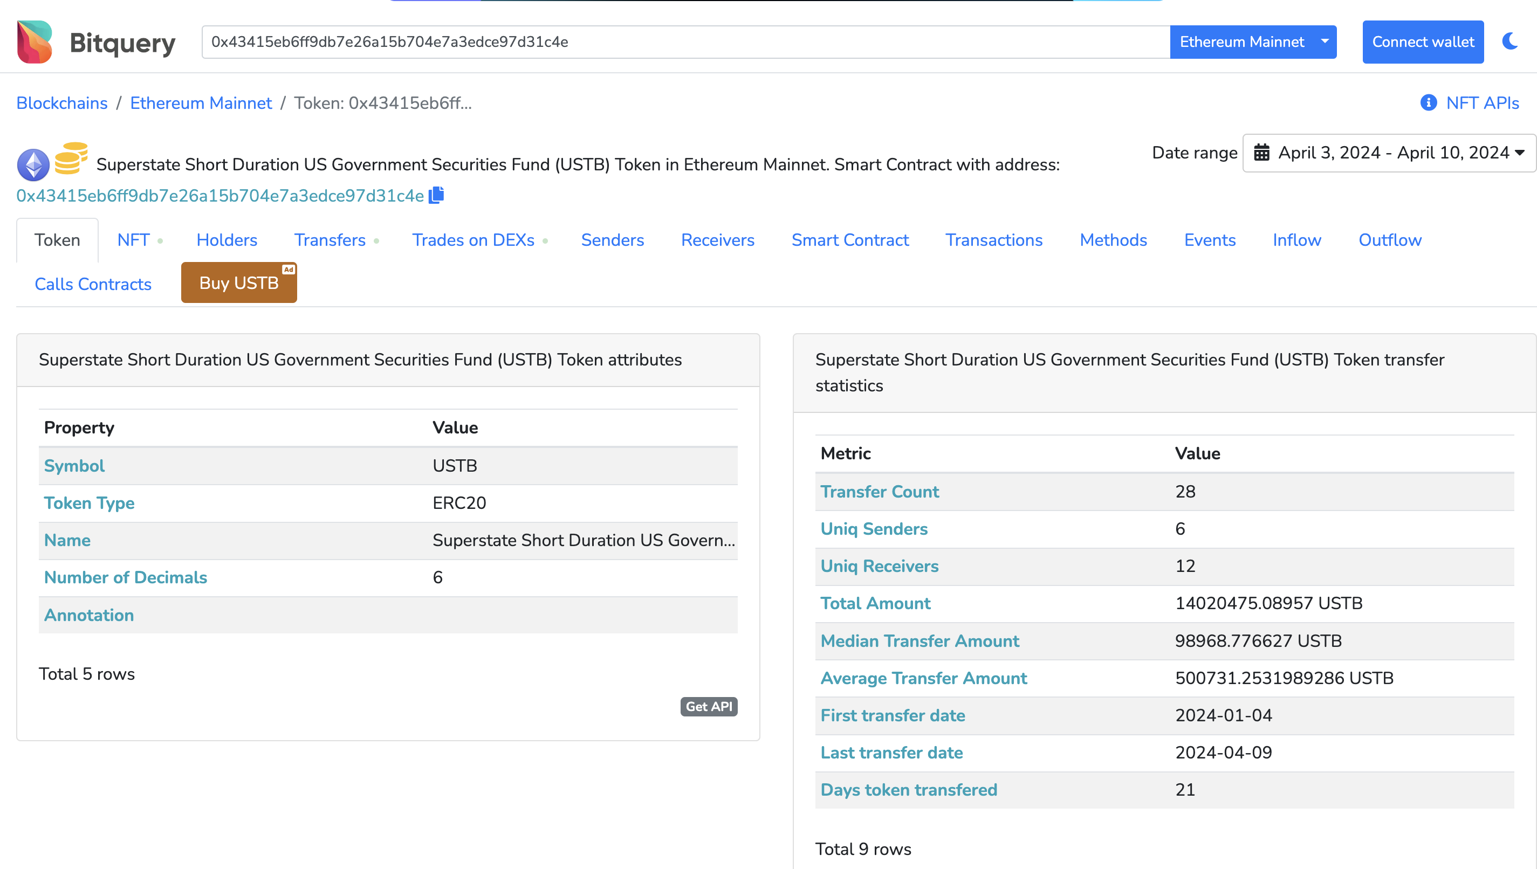
Task: Open the Calls Contracts tab
Action: coord(93,284)
